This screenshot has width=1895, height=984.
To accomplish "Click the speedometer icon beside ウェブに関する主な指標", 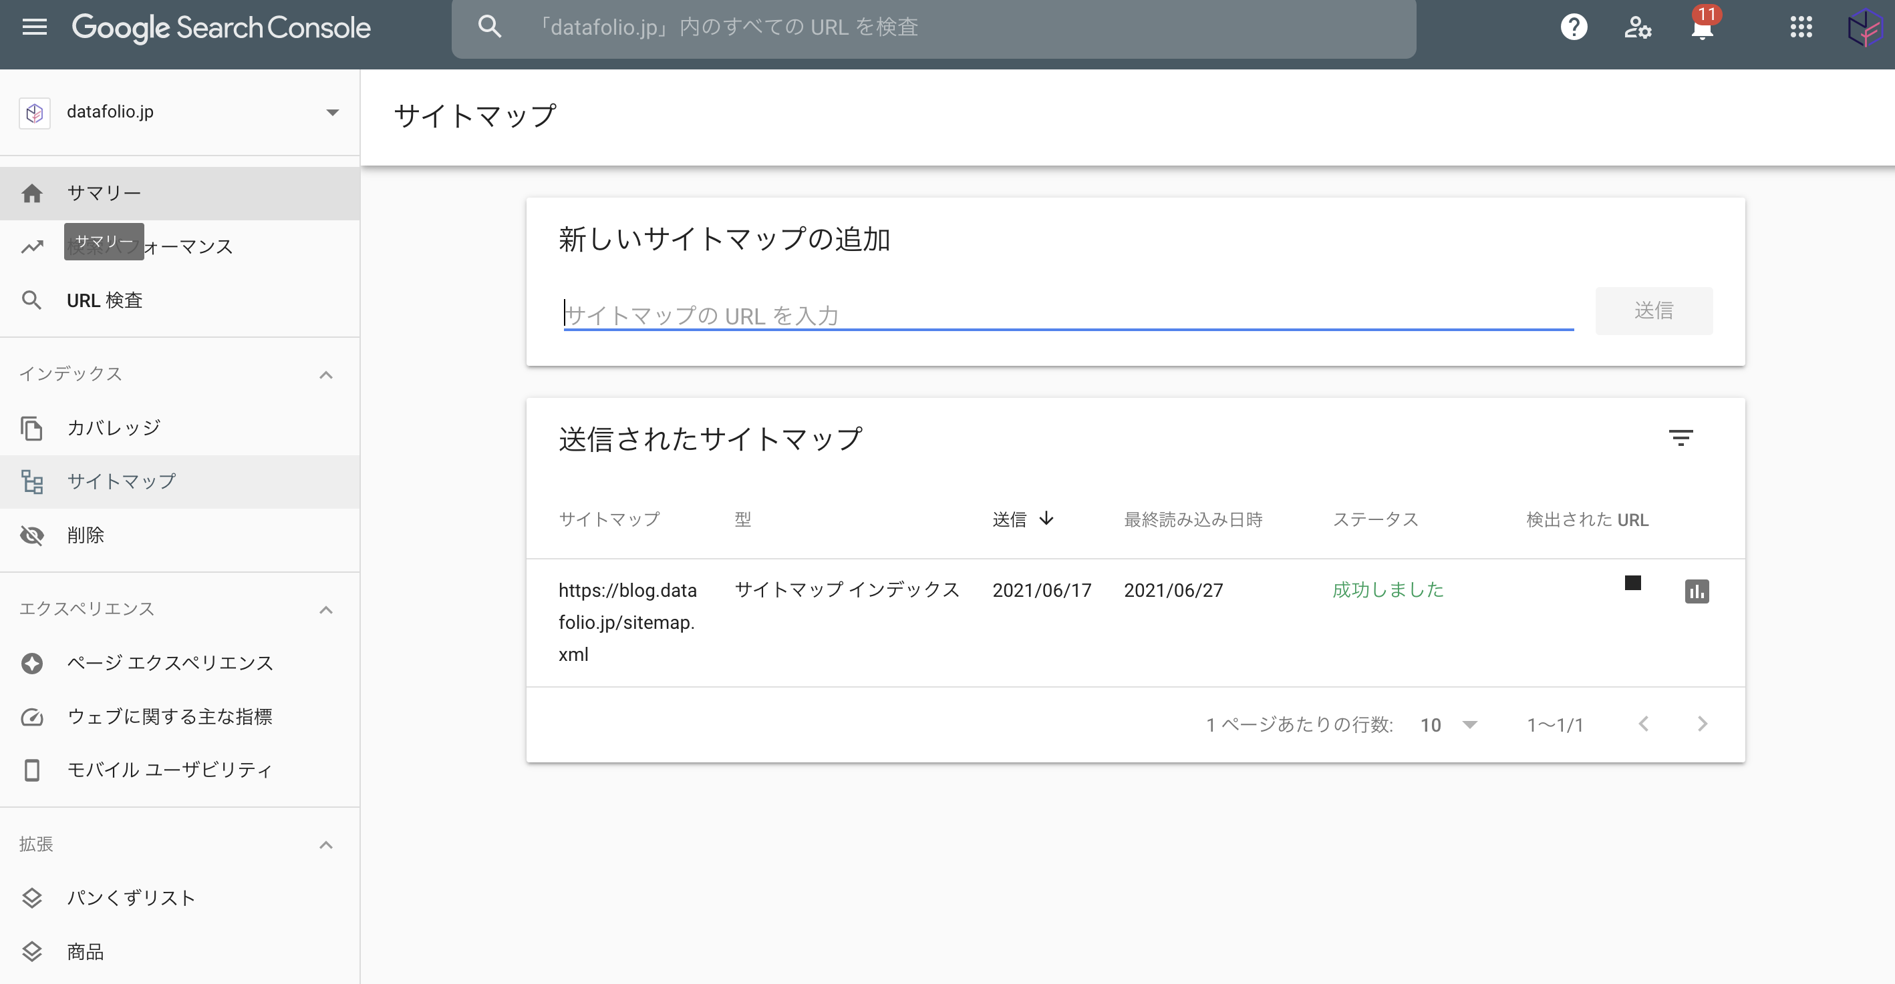I will coord(31,716).
